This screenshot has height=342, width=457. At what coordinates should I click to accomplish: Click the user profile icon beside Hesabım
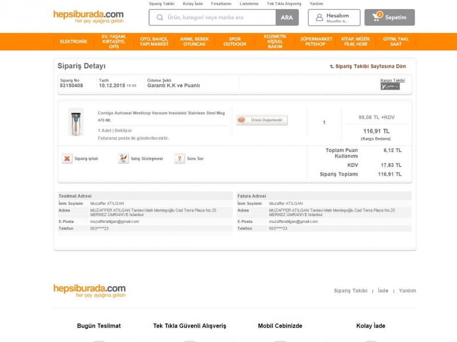pos(319,18)
